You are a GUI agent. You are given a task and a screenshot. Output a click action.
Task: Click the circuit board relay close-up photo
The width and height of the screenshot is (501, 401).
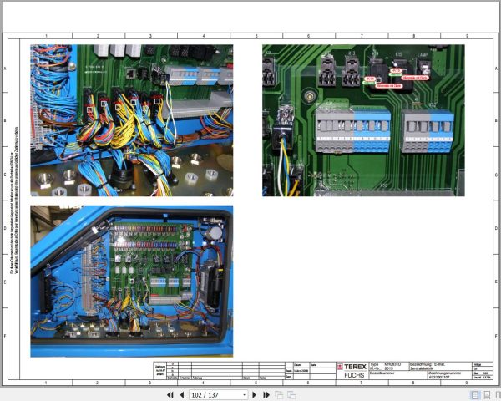pyautogui.click(x=363, y=120)
